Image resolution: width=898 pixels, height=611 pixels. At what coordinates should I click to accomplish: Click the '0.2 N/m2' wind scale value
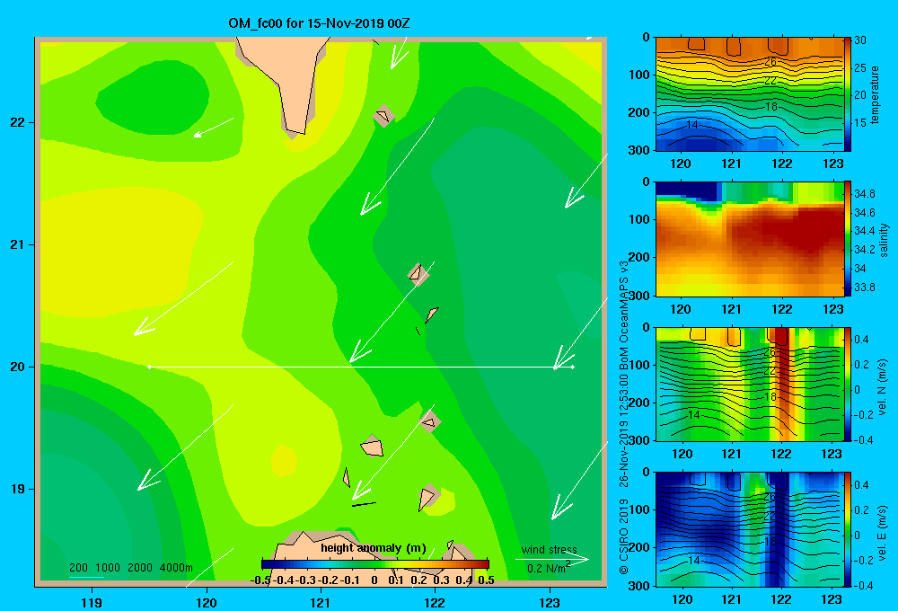[x=549, y=568]
